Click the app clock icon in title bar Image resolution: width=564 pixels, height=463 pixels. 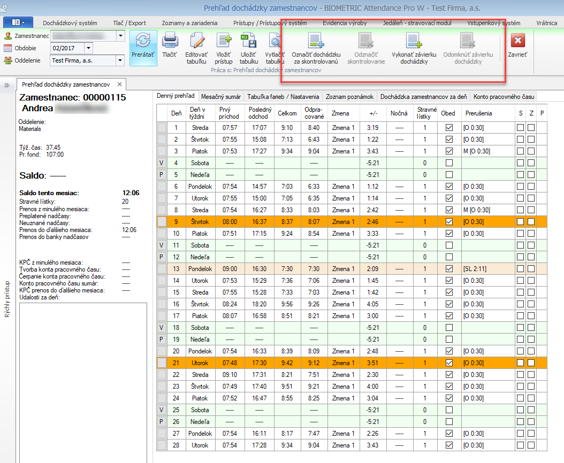pos(3,7)
